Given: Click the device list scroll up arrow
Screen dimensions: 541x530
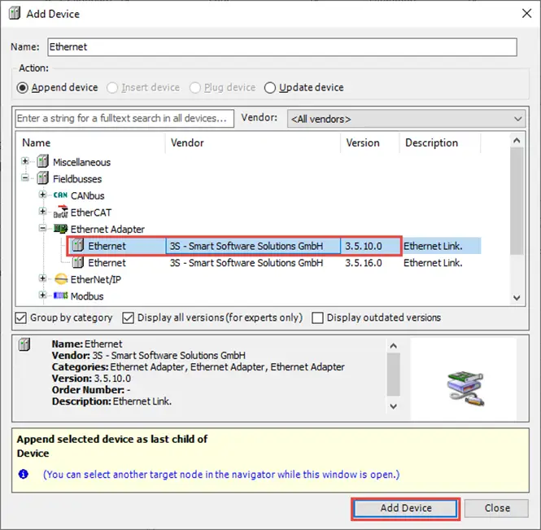Looking at the screenshot, I should tap(517, 141).
